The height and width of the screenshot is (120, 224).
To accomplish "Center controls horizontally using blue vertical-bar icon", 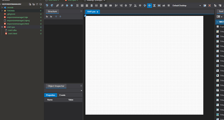I will (67, 6).
